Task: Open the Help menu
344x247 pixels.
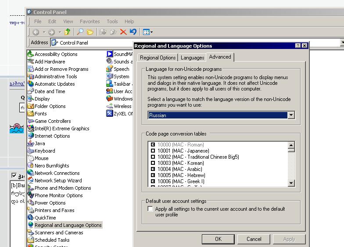Action: tap(129, 21)
